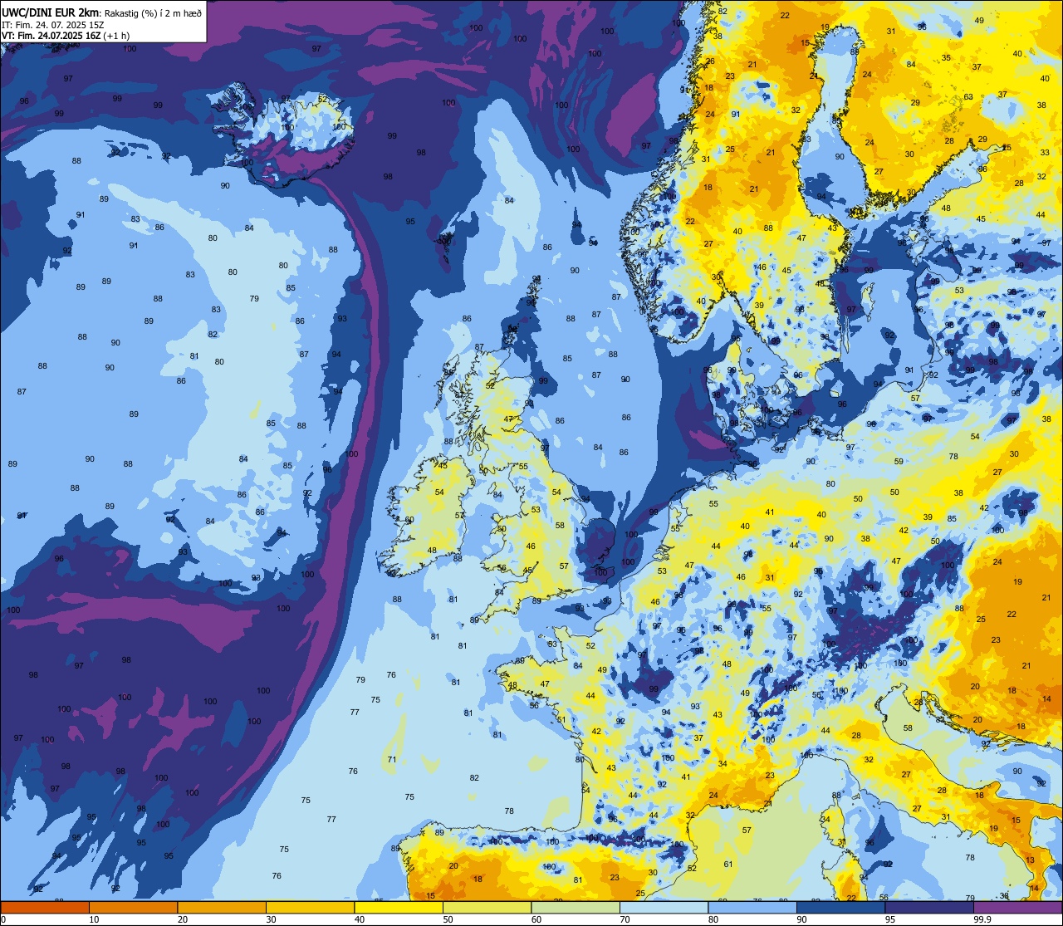Click the humidity value "71" on the map

391,759
